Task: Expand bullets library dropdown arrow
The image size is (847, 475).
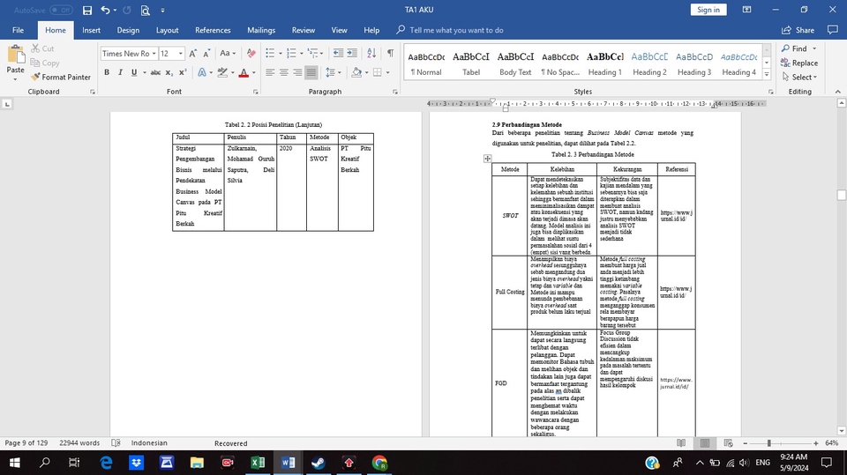Action: coord(281,54)
